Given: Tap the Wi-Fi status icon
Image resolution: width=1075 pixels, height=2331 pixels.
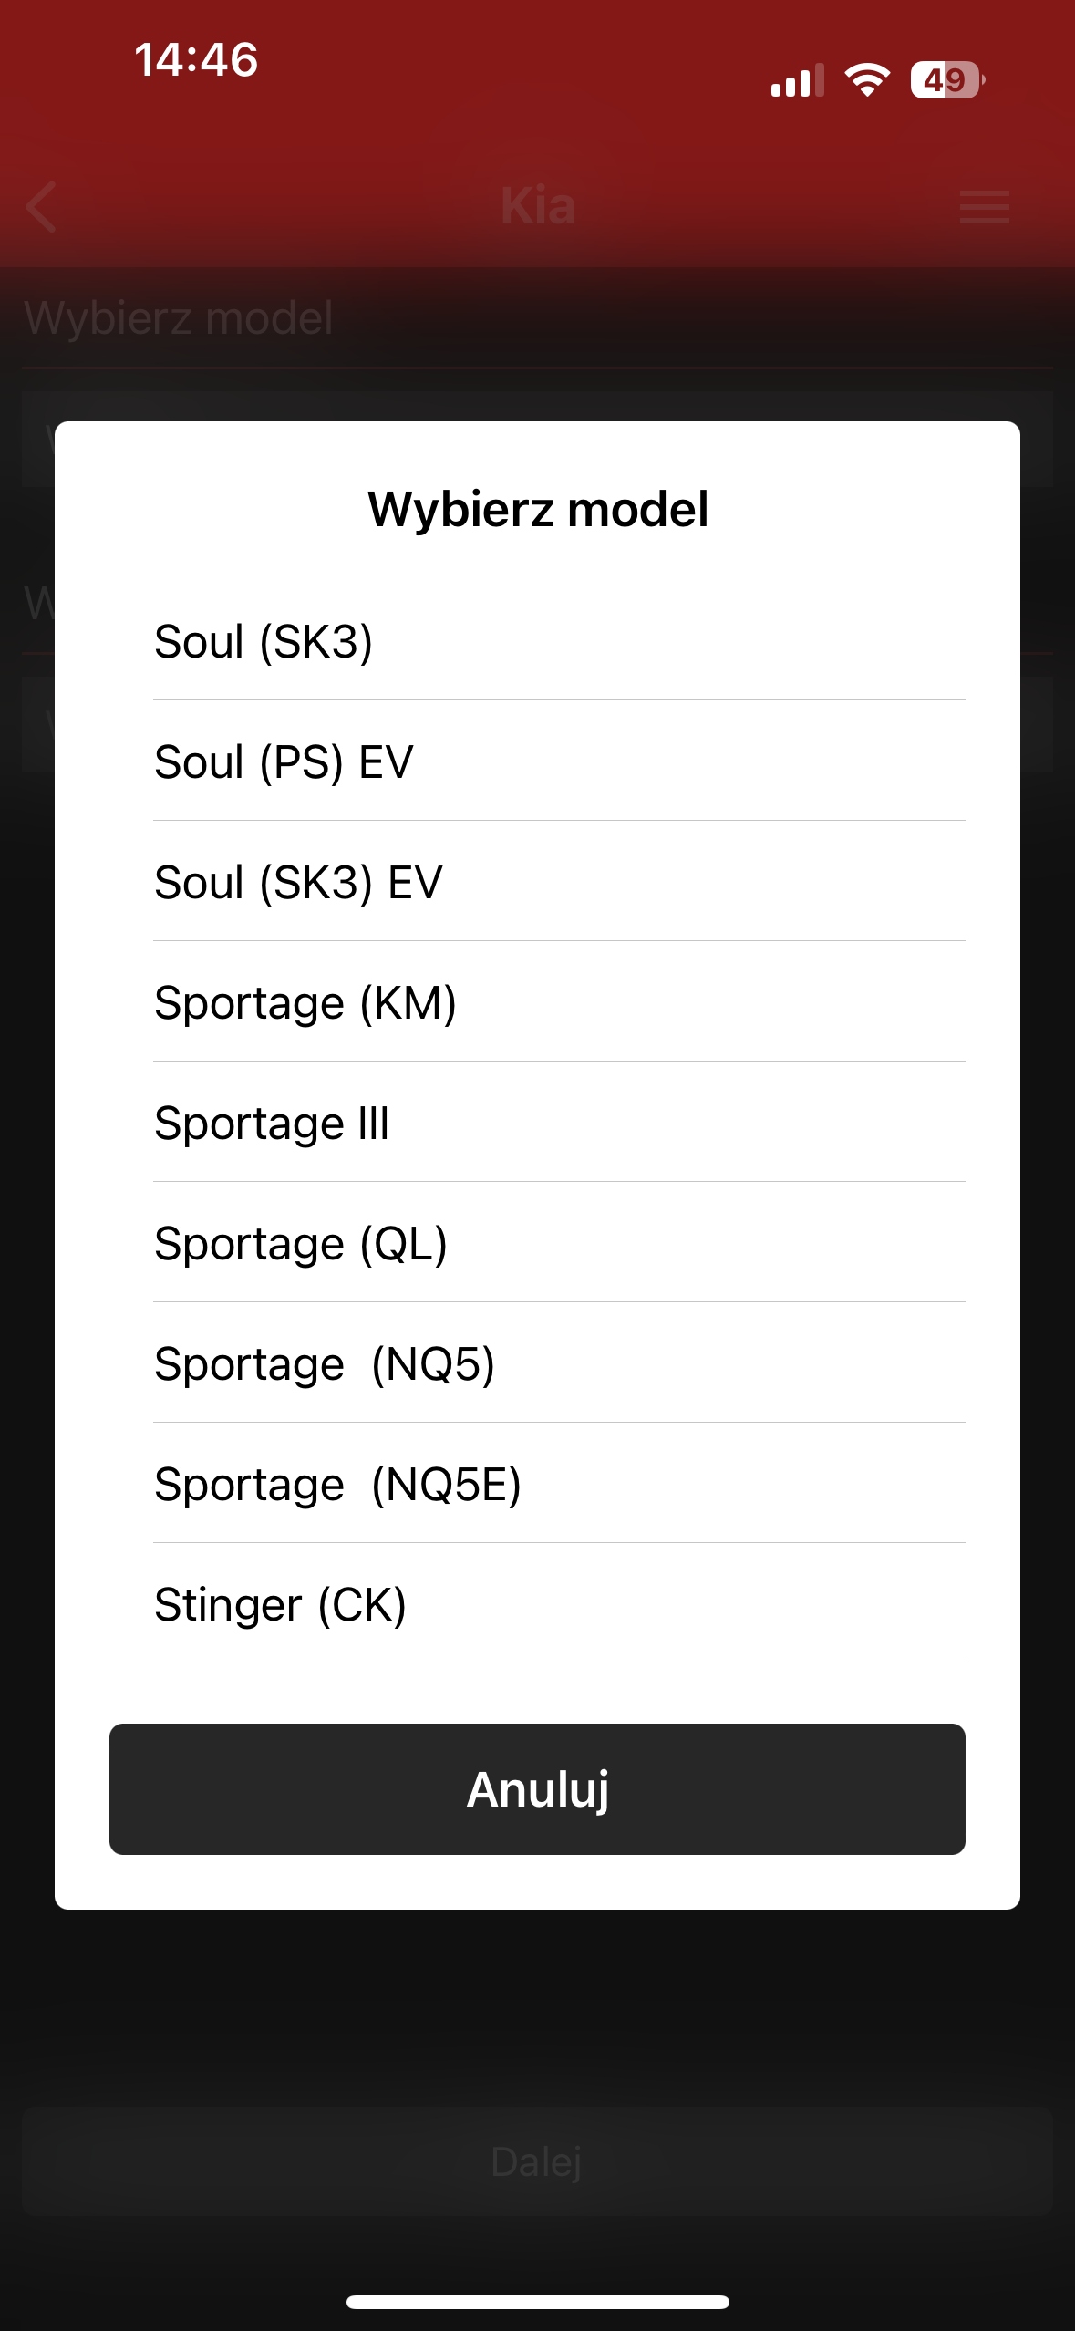Looking at the screenshot, I should click(867, 80).
